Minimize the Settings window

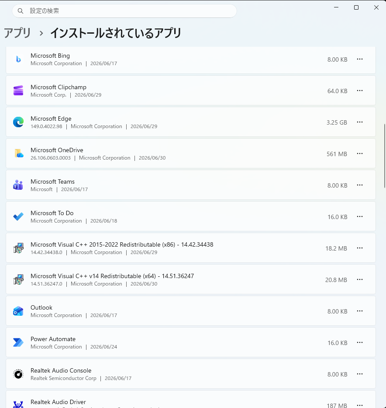[x=336, y=7]
